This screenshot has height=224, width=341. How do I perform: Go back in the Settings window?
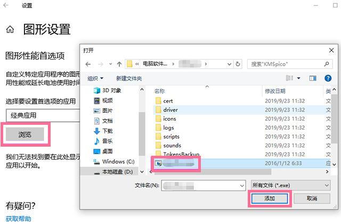click(x=6, y=5)
